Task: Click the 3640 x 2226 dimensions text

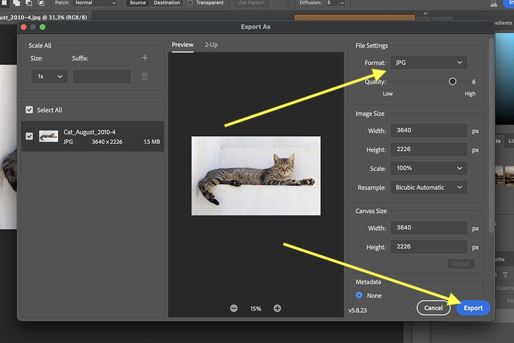Action: (x=107, y=142)
